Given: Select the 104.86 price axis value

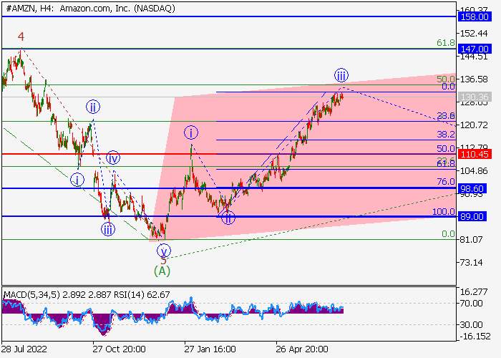Looking at the screenshot, I should coord(474,171).
